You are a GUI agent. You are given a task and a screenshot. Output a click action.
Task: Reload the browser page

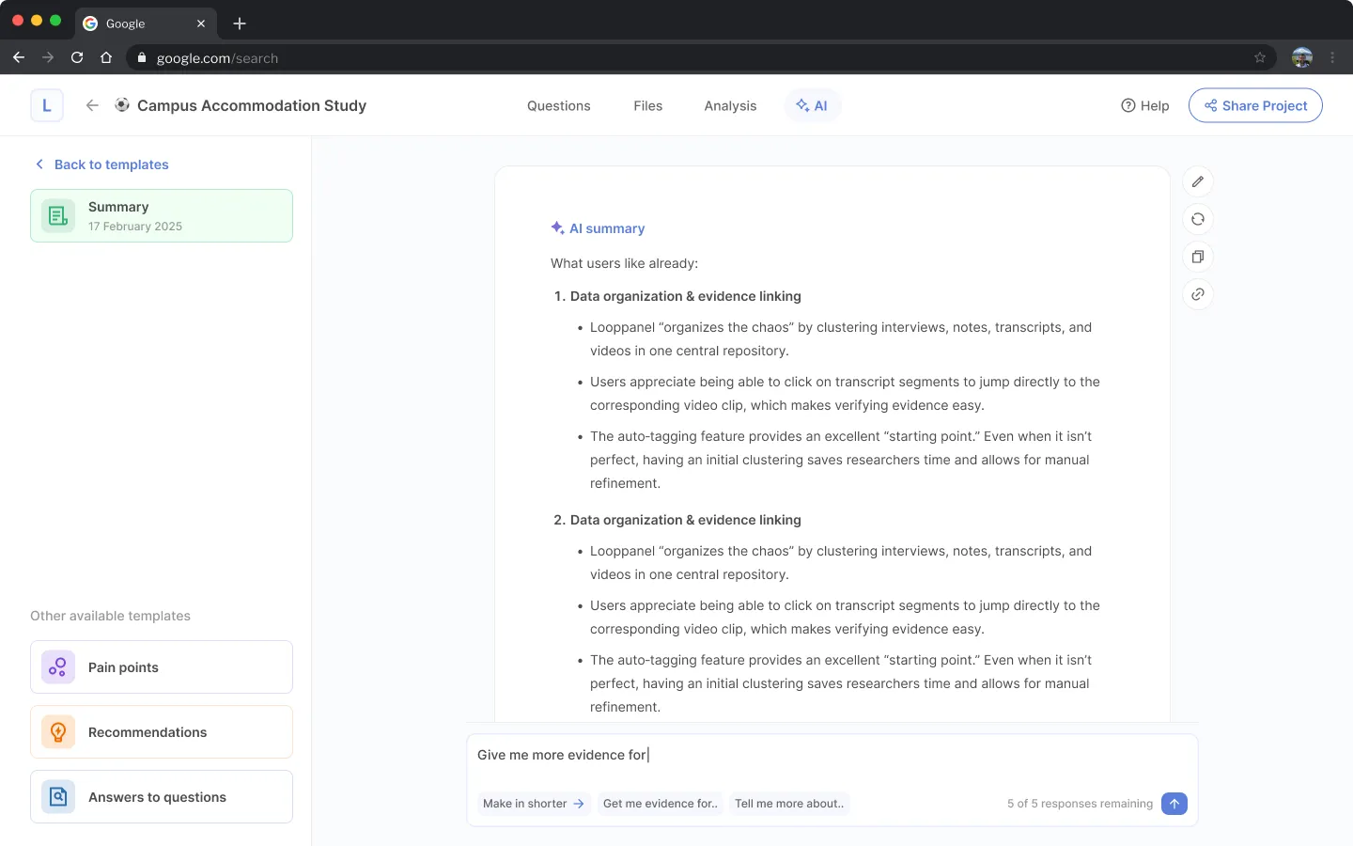[x=77, y=57]
